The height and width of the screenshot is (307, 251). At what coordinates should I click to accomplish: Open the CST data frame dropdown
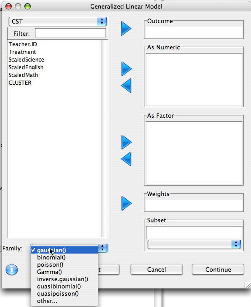coord(58,21)
